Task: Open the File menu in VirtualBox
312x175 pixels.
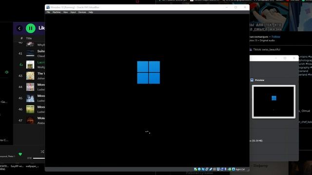Action: click(48, 12)
